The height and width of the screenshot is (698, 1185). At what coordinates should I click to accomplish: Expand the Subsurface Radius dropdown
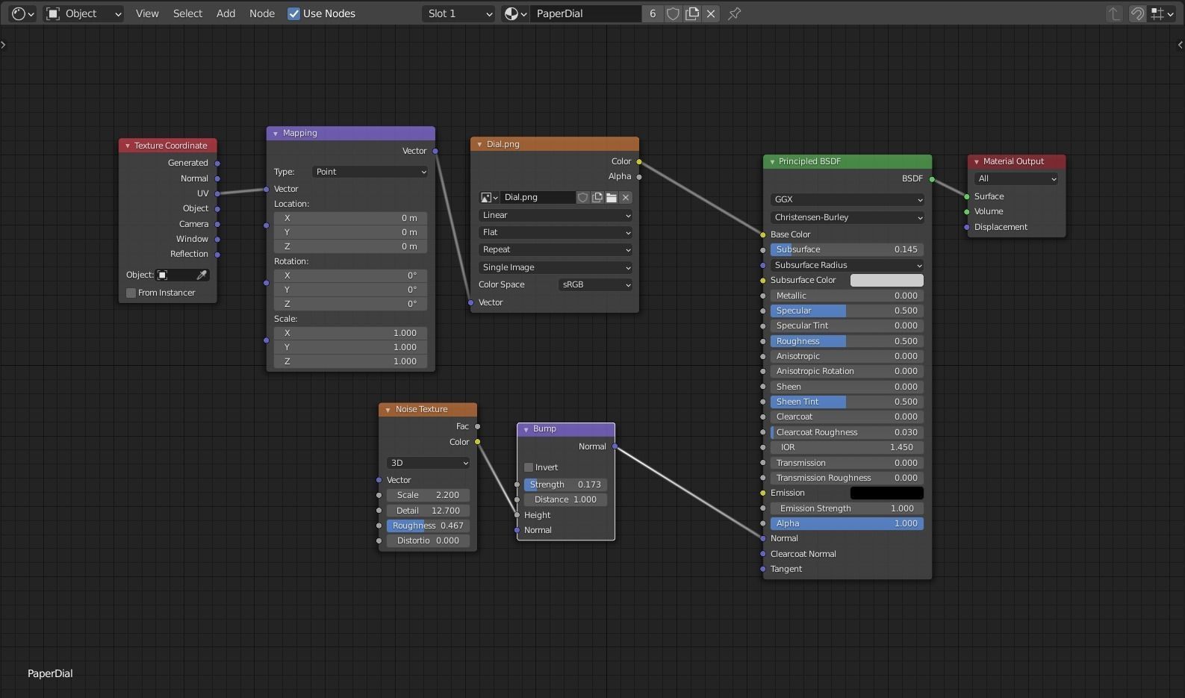tap(847, 265)
